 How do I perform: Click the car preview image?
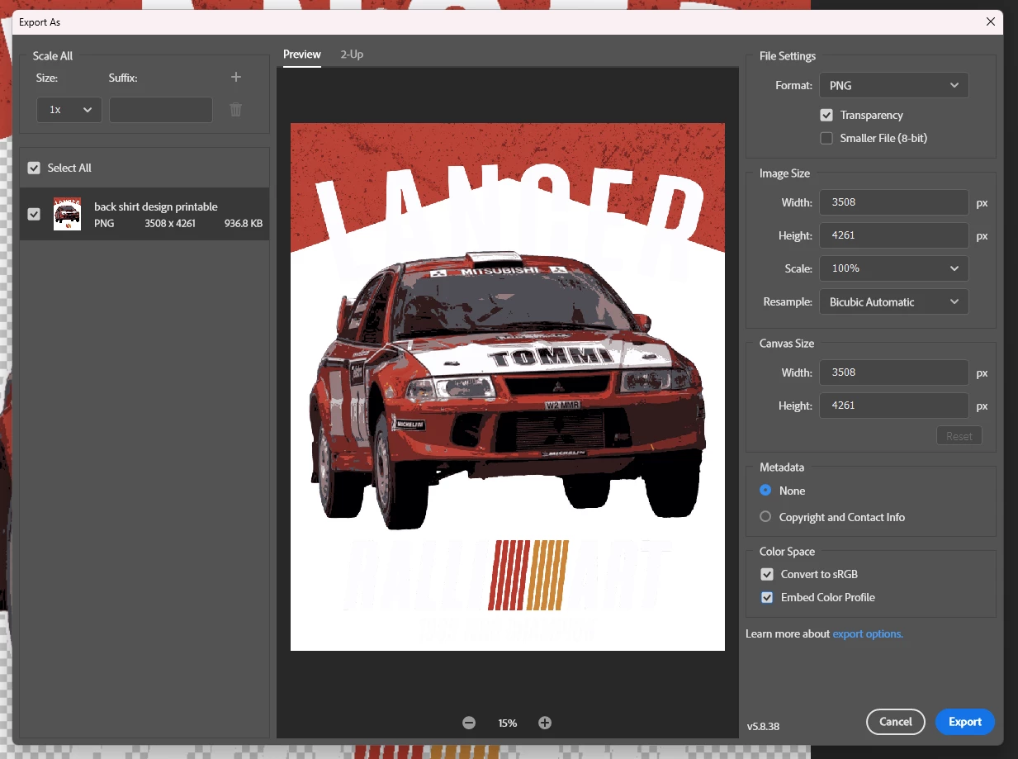[x=508, y=387]
